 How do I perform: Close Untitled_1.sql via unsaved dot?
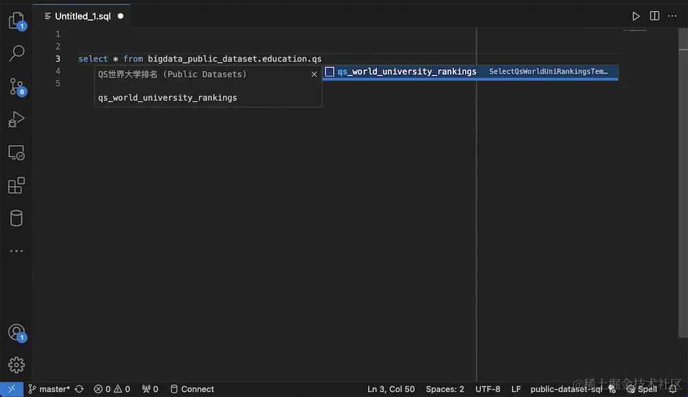[x=120, y=16]
